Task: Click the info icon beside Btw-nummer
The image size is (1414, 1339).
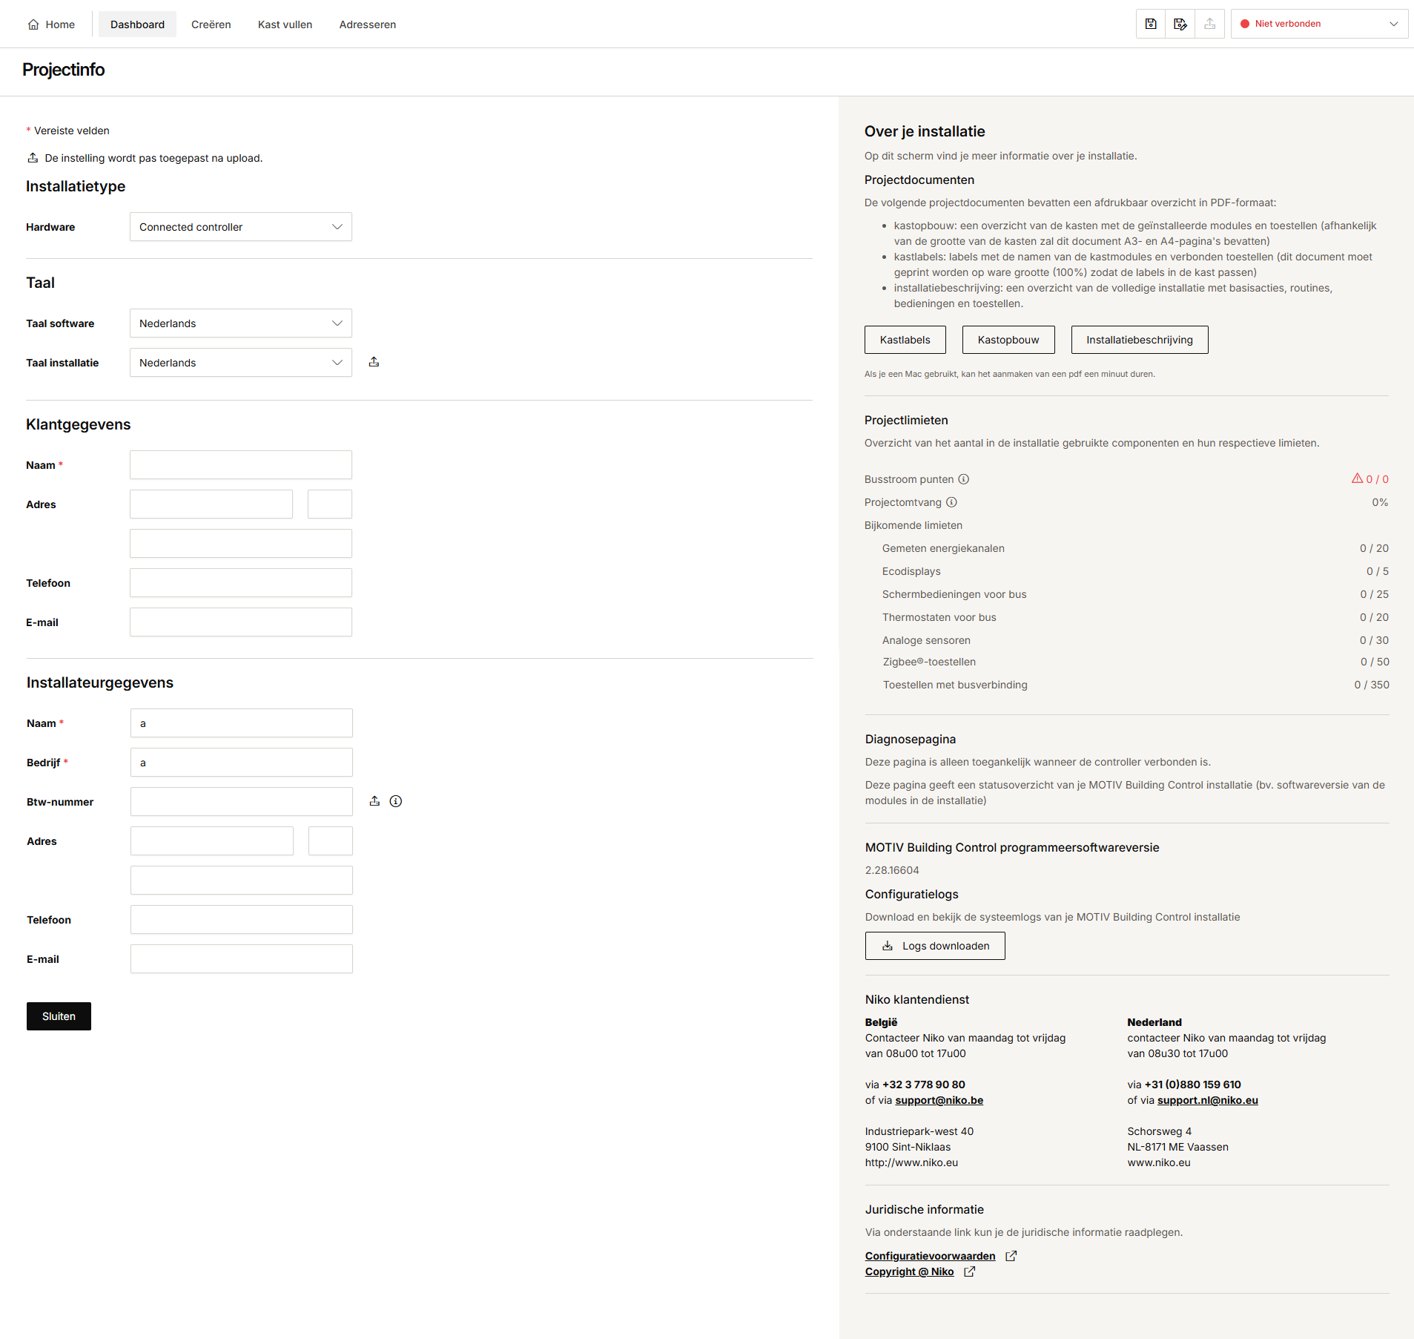Action: click(396, 801)
